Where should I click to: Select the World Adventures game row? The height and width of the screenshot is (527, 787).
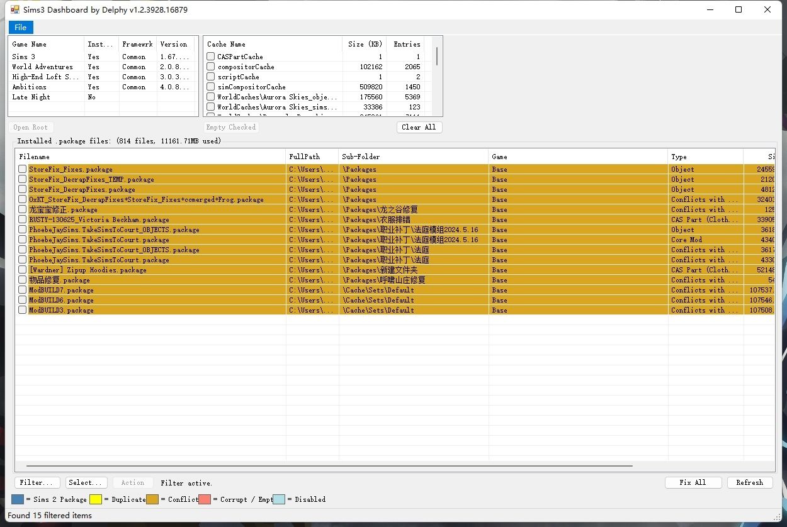[103, 67]
